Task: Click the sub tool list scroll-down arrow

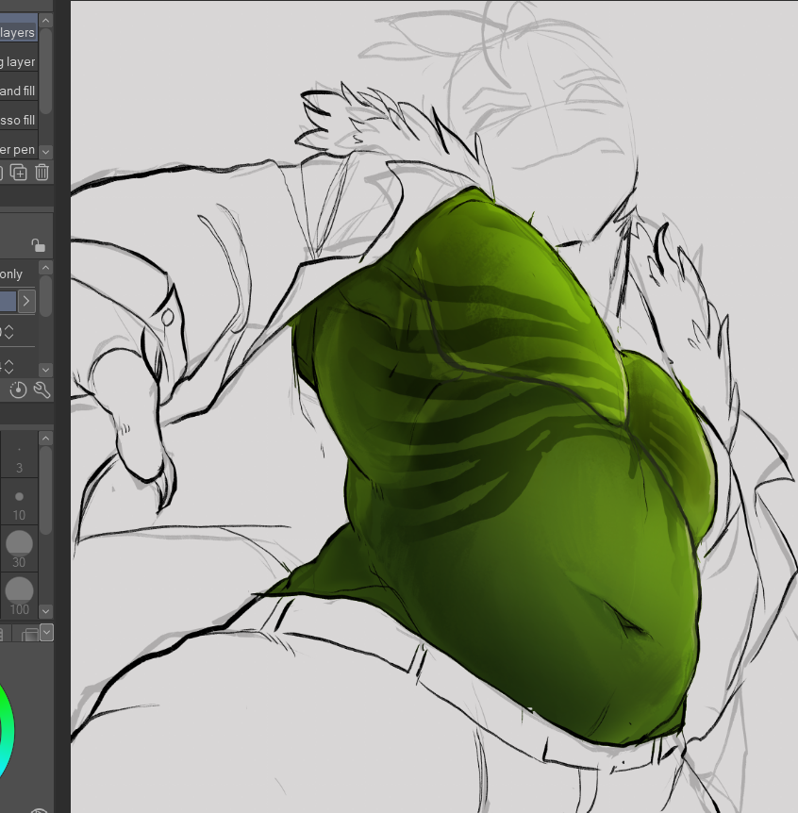Action: coord(45,152)
